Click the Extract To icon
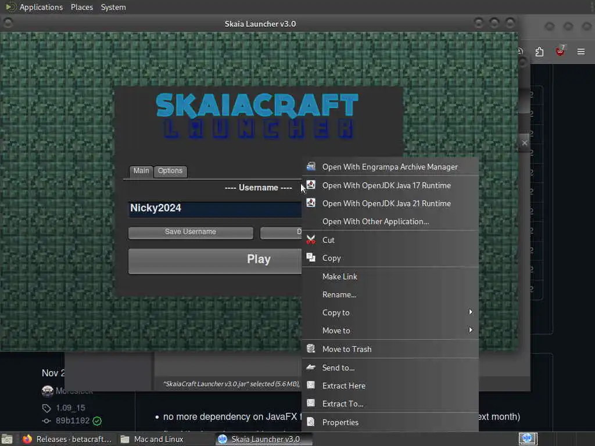The image size is (595, 446). tap(311, 403)
